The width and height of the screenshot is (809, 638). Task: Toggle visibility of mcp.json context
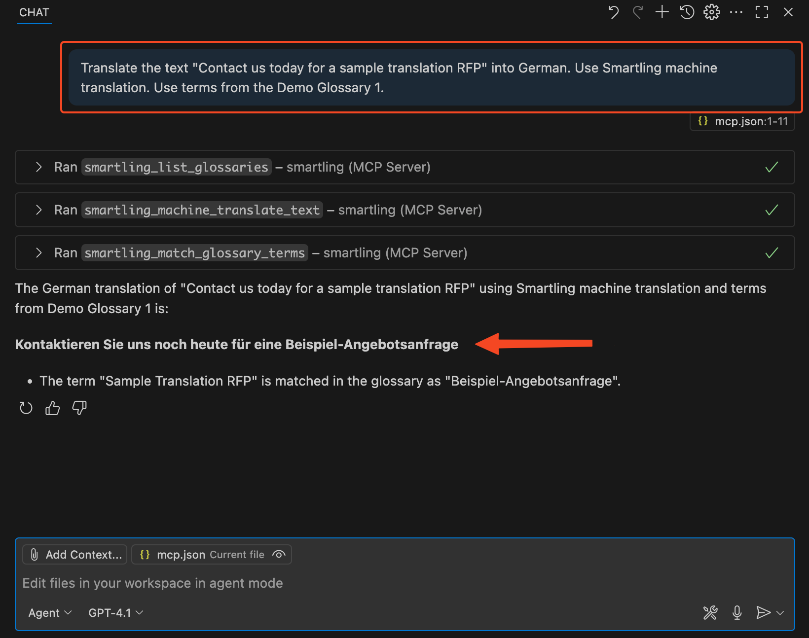(279, 554)
